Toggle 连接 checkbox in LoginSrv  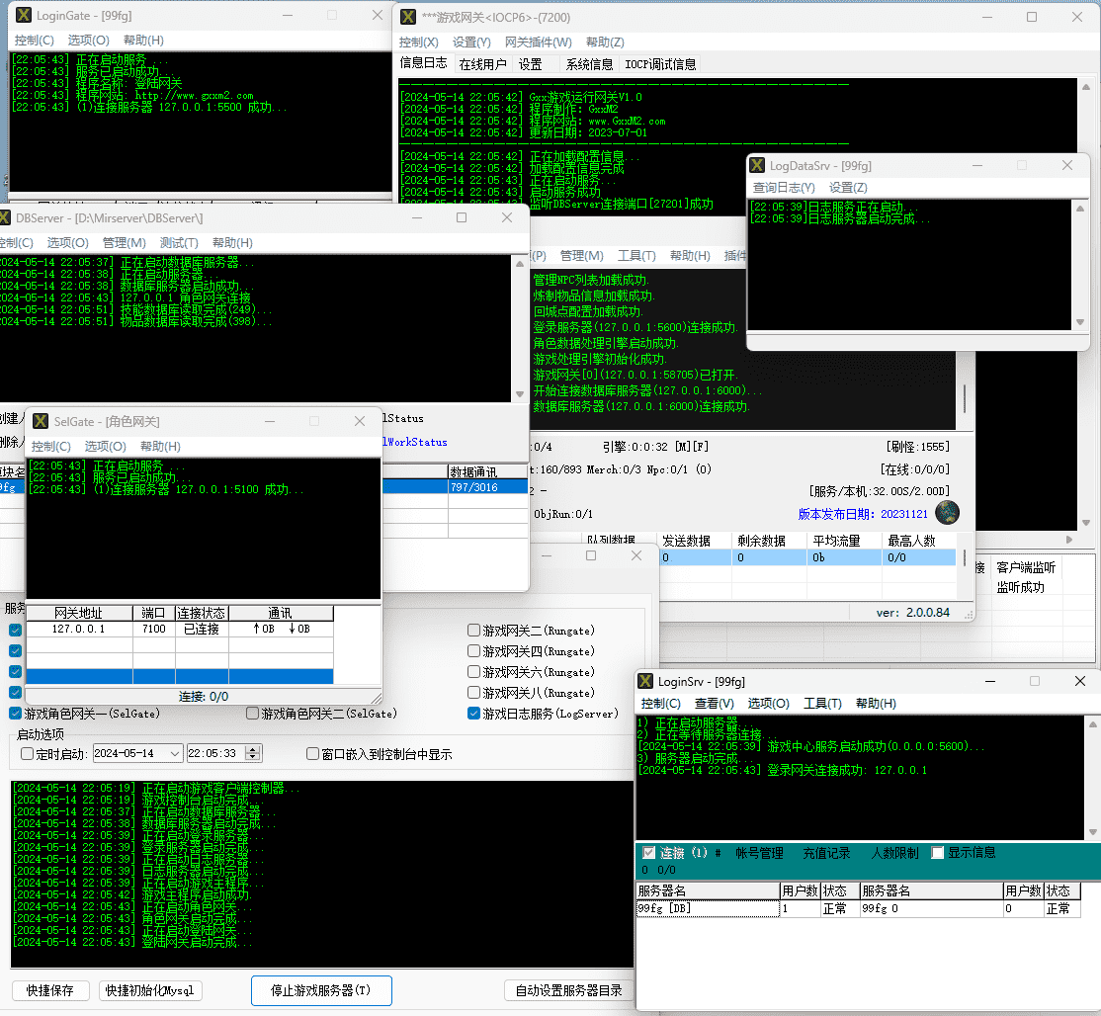[x=648, y=852]
